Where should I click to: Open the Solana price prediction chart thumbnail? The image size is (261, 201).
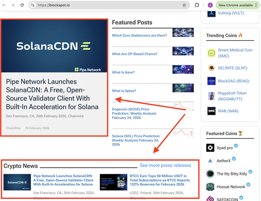[x=183, y=133]
